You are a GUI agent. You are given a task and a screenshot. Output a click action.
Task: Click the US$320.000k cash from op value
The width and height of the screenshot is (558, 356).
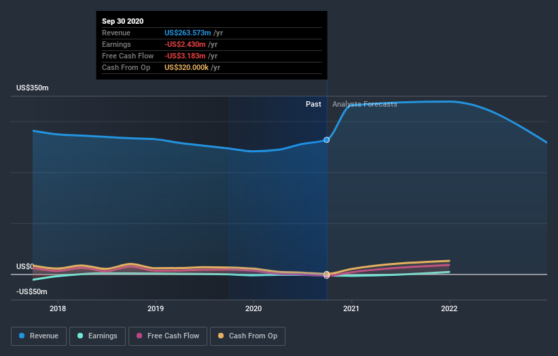click(x=186, y=67)
